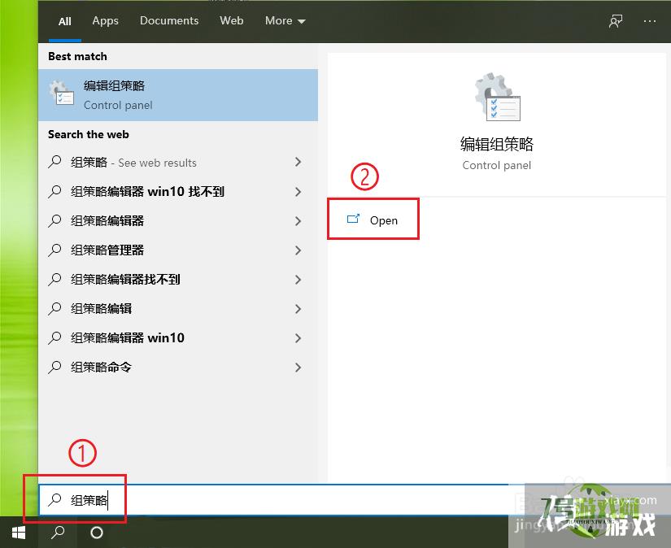Select the plain 组策略编辑器 suggestion row
The height and width of the screenshot is (548, 671).
click(x=178, y=220)
